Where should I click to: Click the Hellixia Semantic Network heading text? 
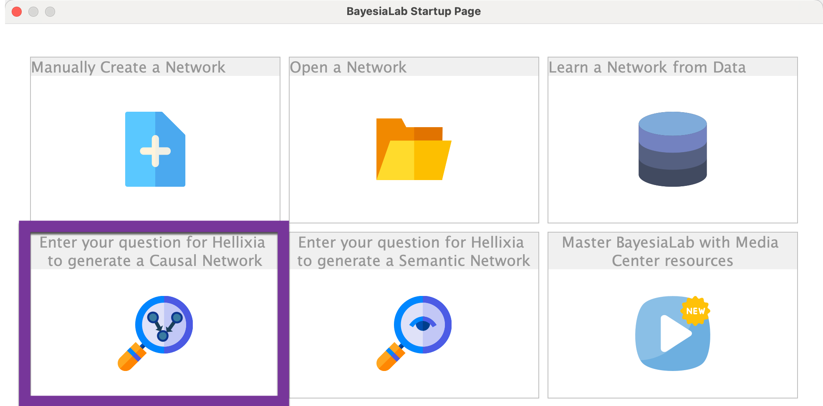tap(413, 251)
